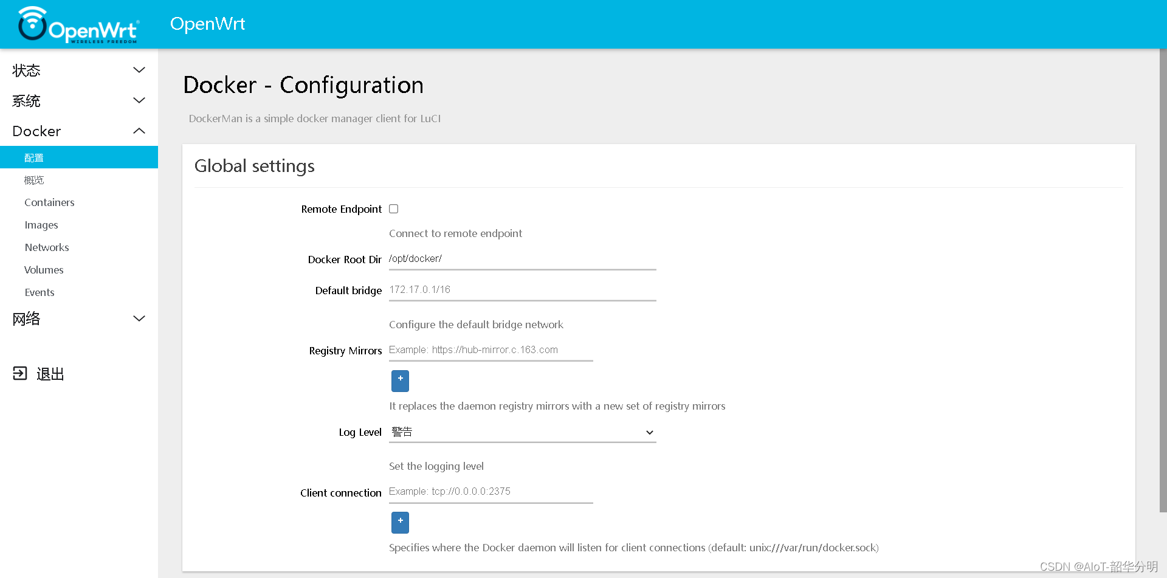1167x578 pixels.
Task: Focus the Client connection input field
Action: click(x=491, y=492)
